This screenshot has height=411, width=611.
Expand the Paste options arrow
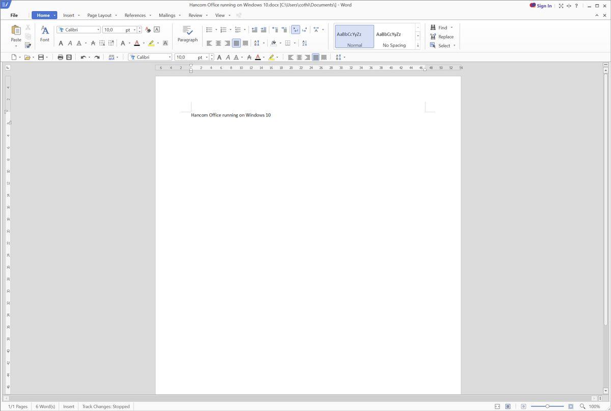click(x=16, y=46)
